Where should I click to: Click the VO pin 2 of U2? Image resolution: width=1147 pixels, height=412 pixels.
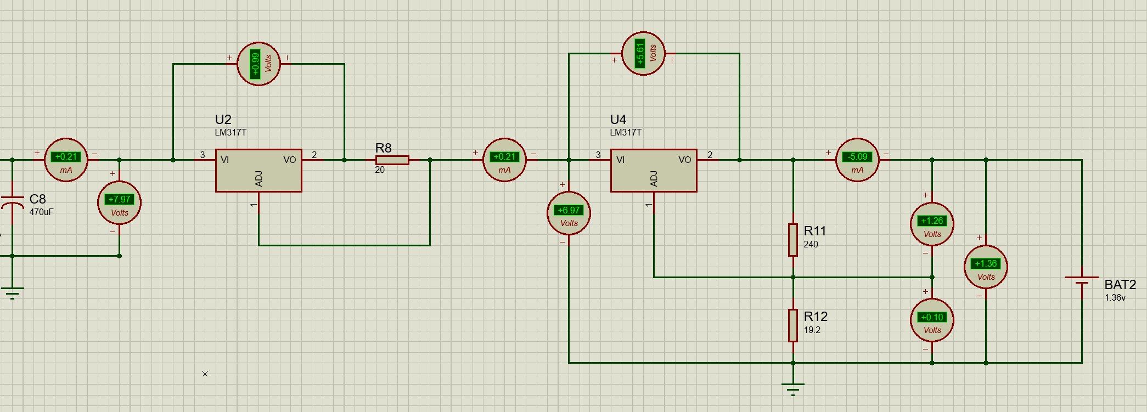(x=313, y=159)
